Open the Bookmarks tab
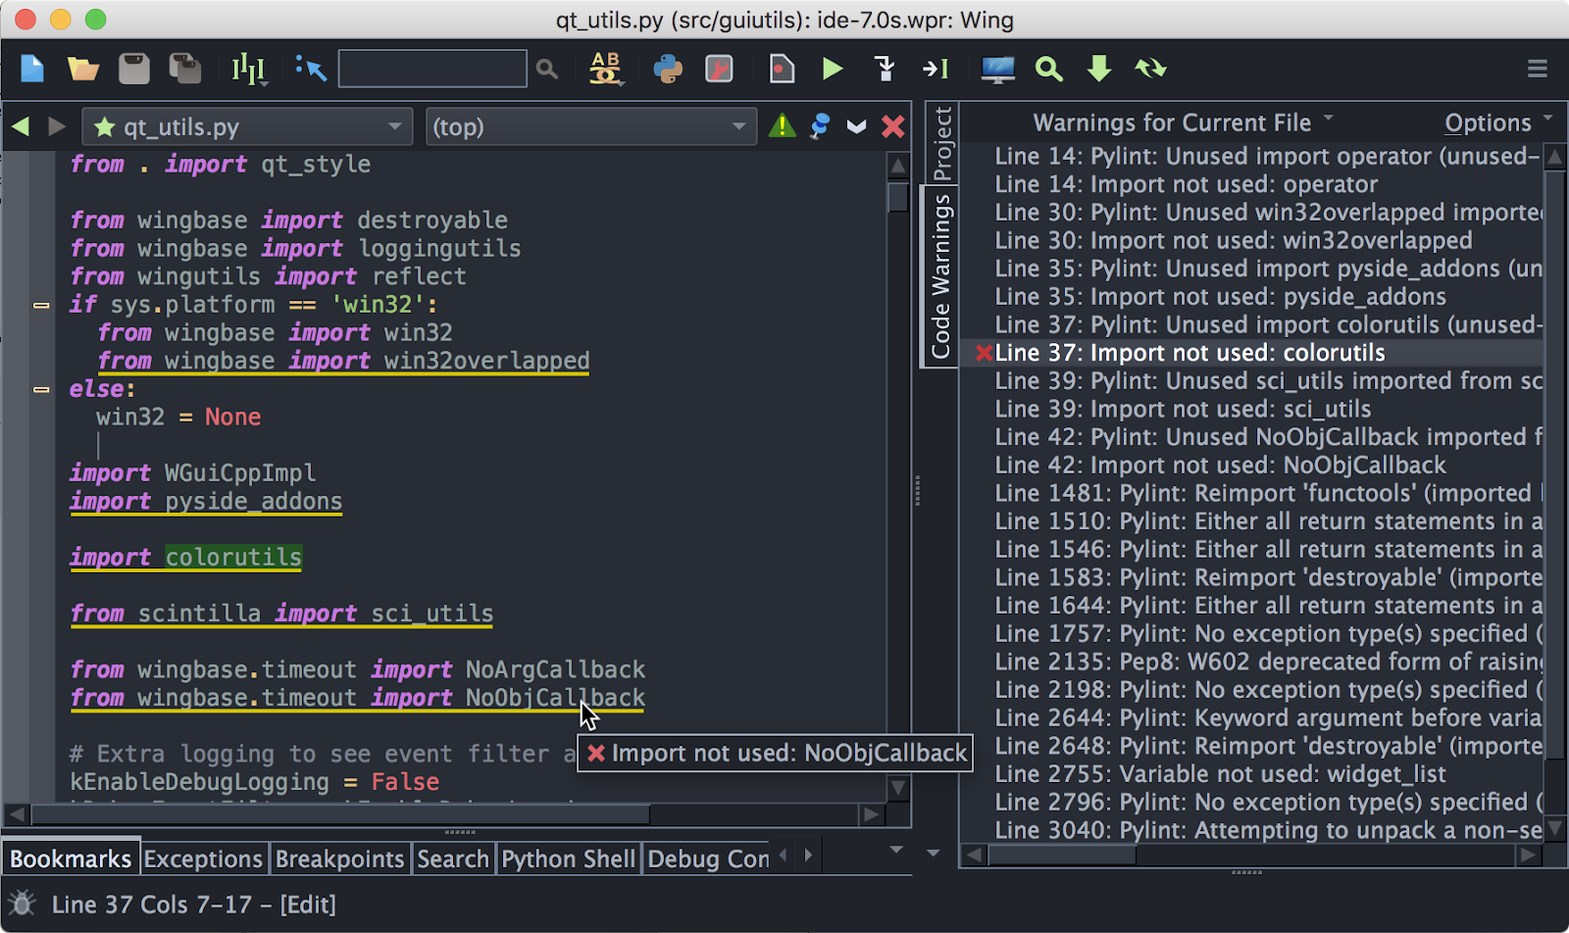The height and width of the screenshot is (933, 1569). pyautogui.click(x=71, y=859)
